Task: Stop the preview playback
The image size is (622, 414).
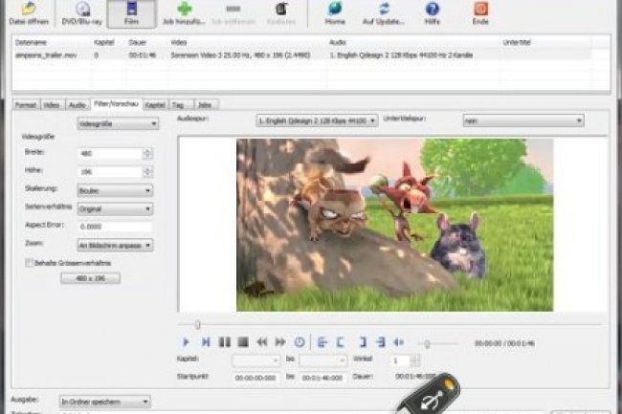Action: (243, 342)
